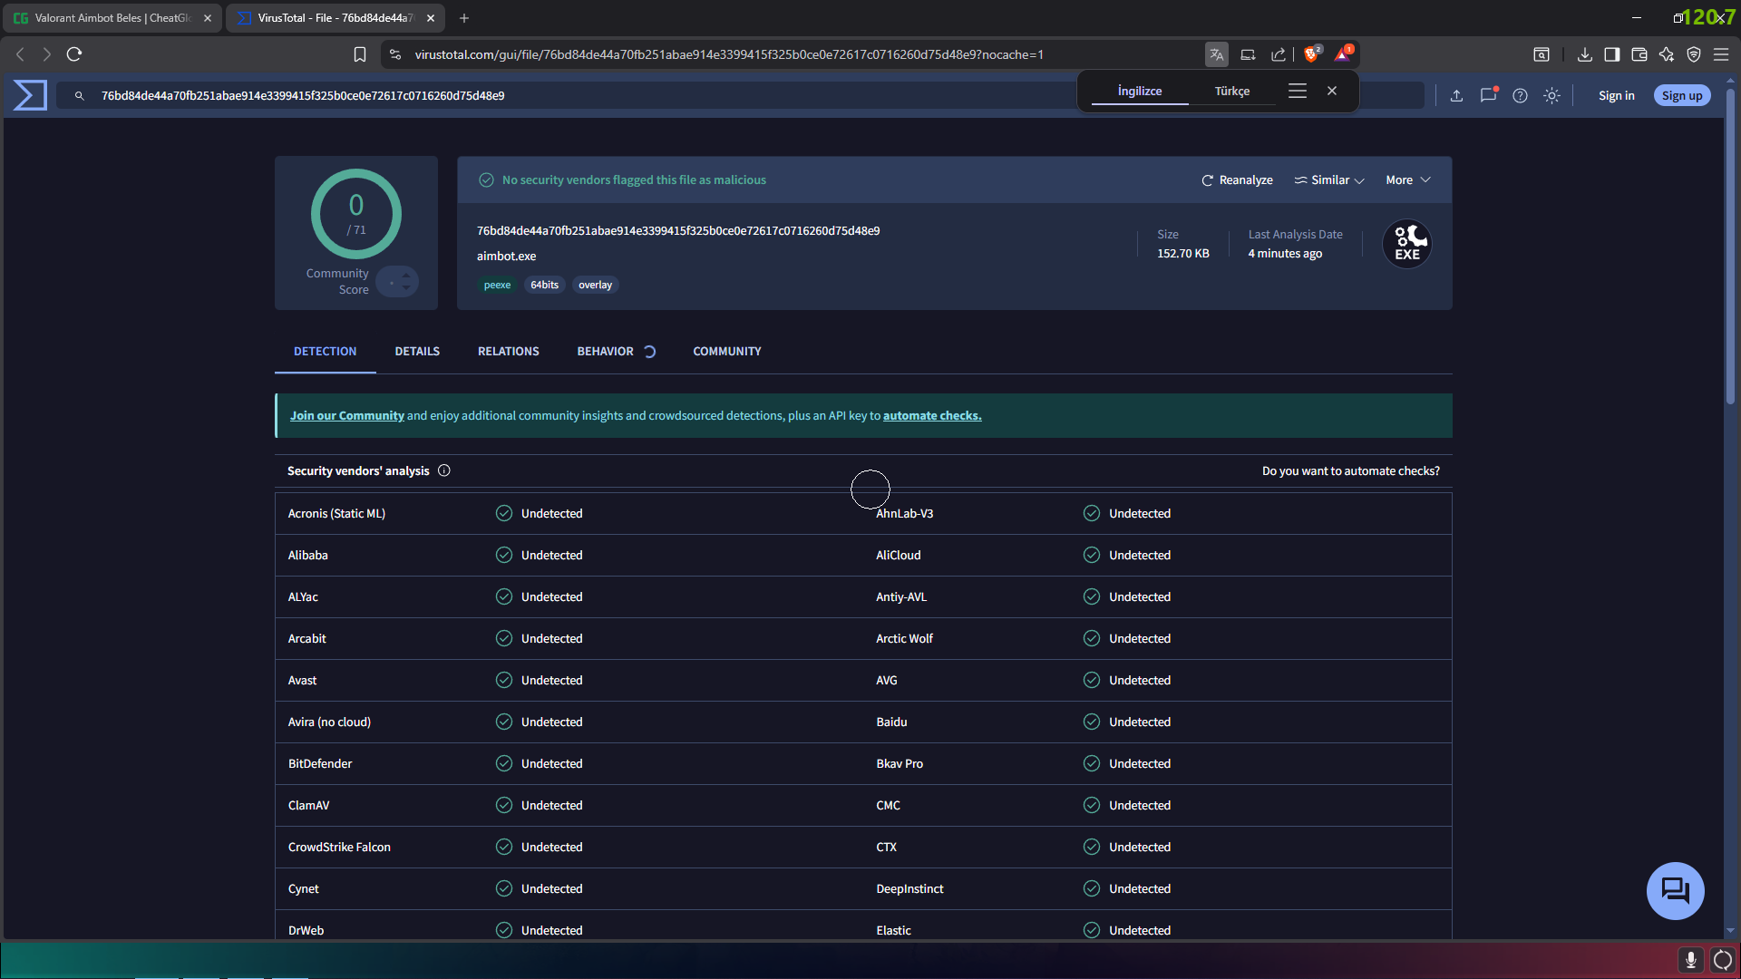Click the page vertical scrollbar
1741x979 pixels.
1730,245
